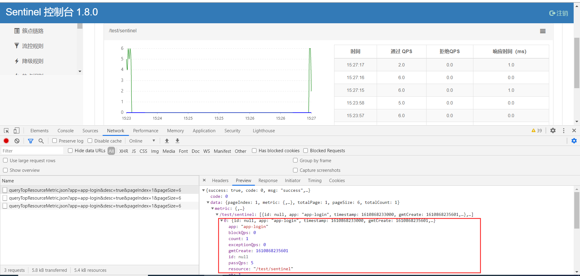Activate the DevTools inspect element tool
Viewport: 580px width, 276px height.
(x=6, y=131)
